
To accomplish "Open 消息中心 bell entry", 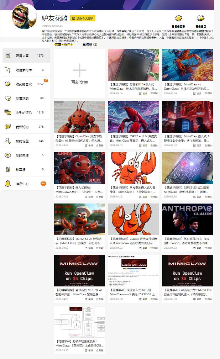I will click(x=26, y=184).
